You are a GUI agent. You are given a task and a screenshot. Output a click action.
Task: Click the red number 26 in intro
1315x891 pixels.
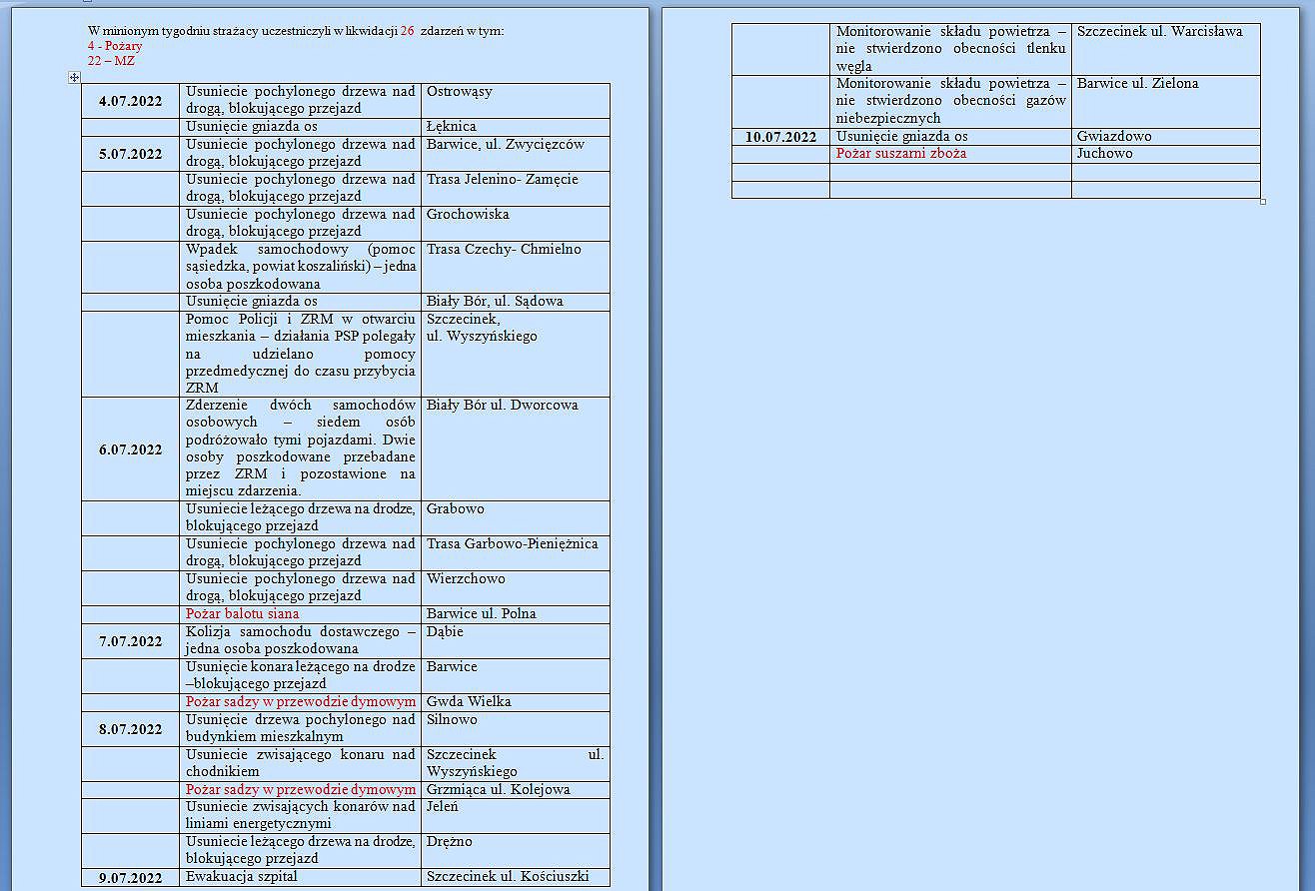click(407, 31)
